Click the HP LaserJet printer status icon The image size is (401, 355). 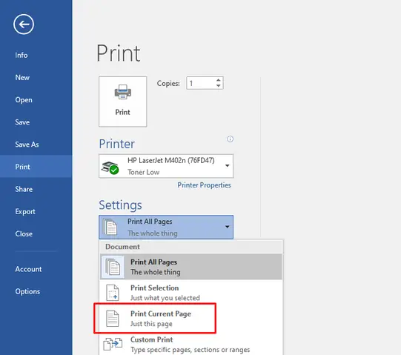pyautogui.click(x=110, y=167)
